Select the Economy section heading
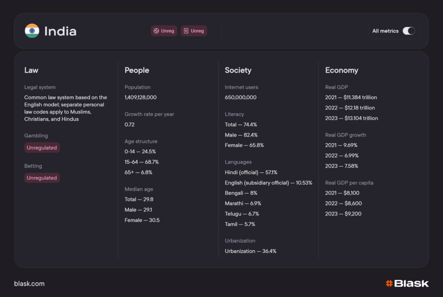Image resolution: width=443 pixels, height=297 pixels. [x=341, y=70]
